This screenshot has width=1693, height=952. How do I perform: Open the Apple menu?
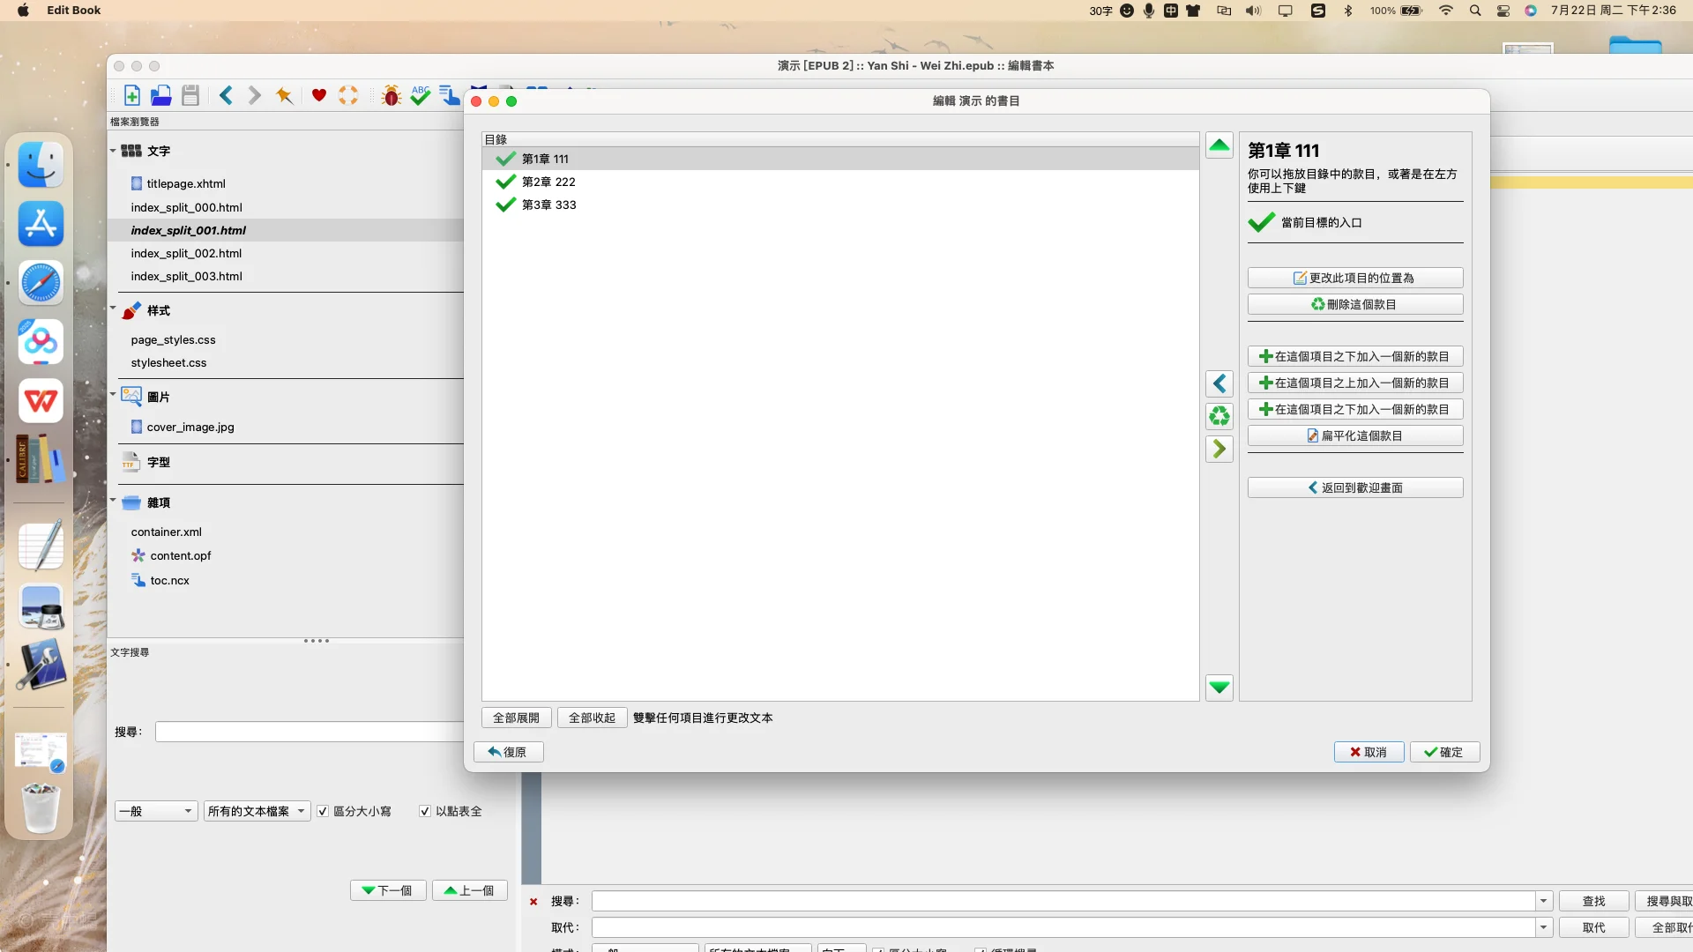tap(23, 11)
